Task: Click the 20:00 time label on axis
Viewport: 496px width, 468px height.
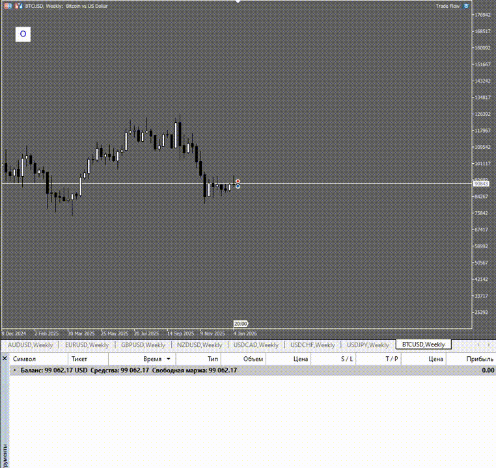Action: pos(241,324)
